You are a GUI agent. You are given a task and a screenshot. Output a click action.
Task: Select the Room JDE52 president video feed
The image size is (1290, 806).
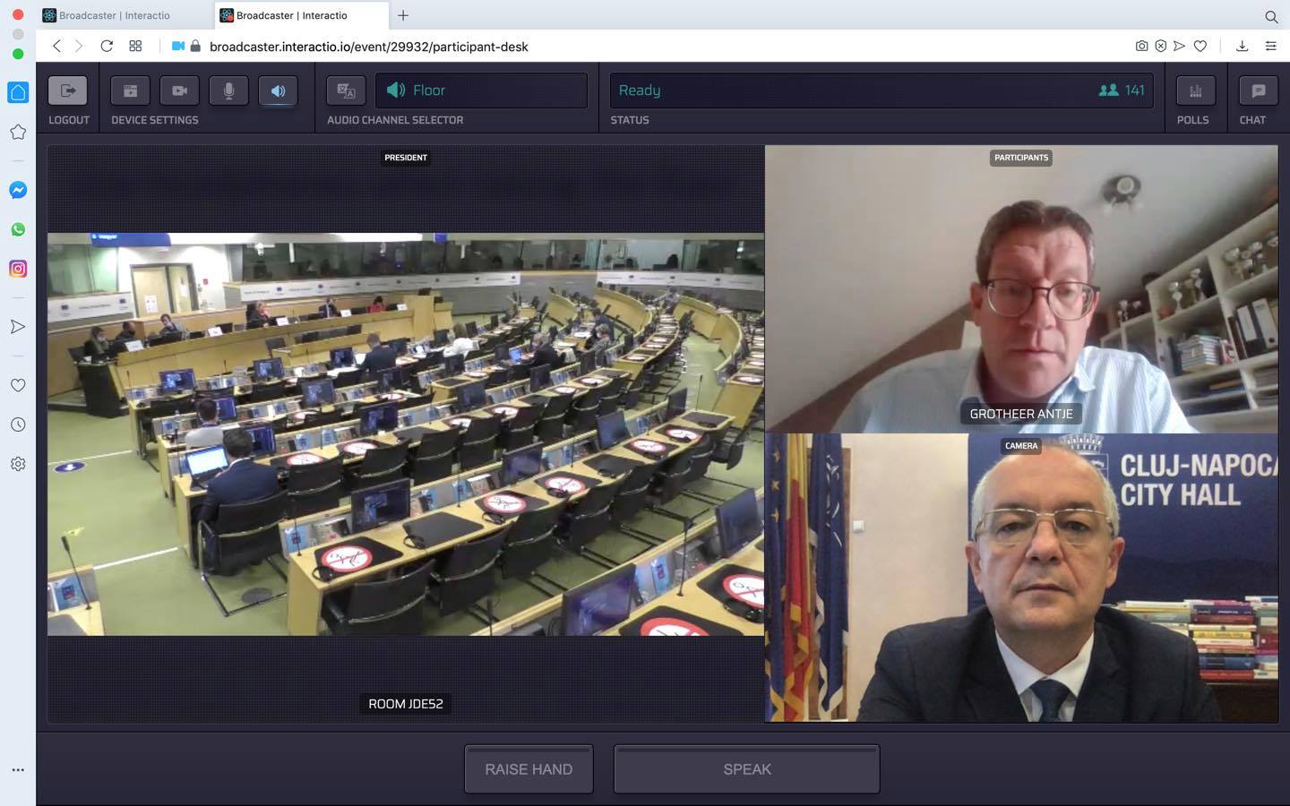405,434
